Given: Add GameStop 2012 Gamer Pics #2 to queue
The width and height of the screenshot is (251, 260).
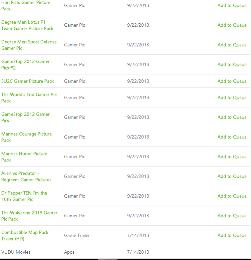Looking at the screenshot, I should [232, 64].
